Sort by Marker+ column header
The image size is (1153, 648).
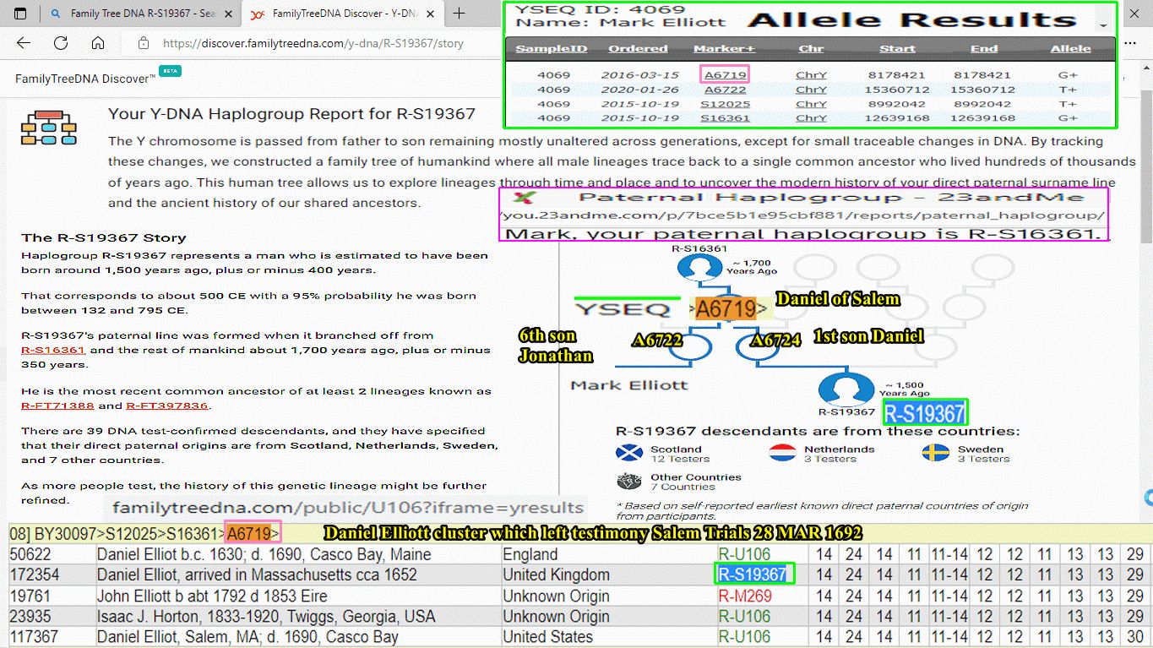tap(725, 49)
